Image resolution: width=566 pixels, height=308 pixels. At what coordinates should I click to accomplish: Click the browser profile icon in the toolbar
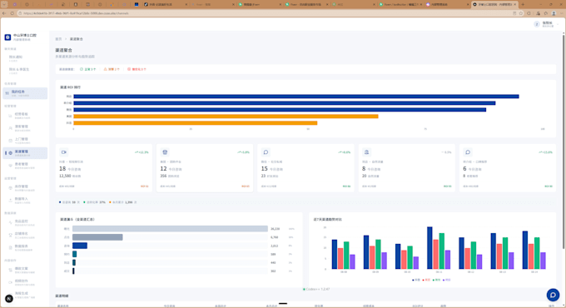coord(554,13)
